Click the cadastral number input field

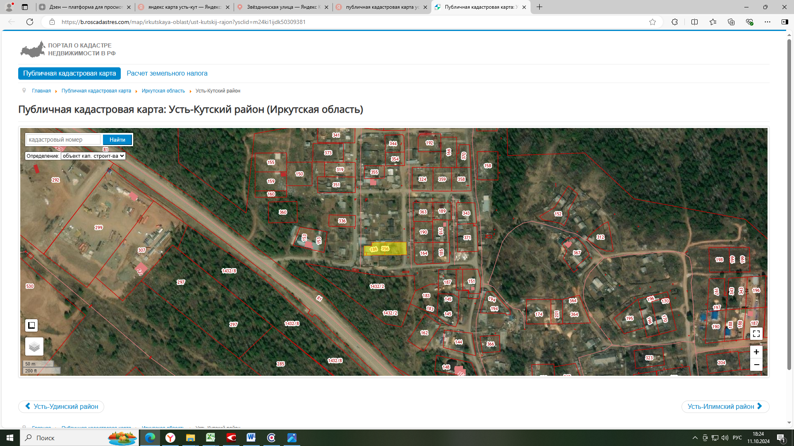point(63,140)
